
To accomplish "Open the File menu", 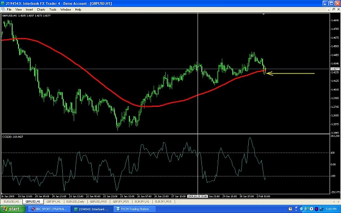I will [9, 10].
